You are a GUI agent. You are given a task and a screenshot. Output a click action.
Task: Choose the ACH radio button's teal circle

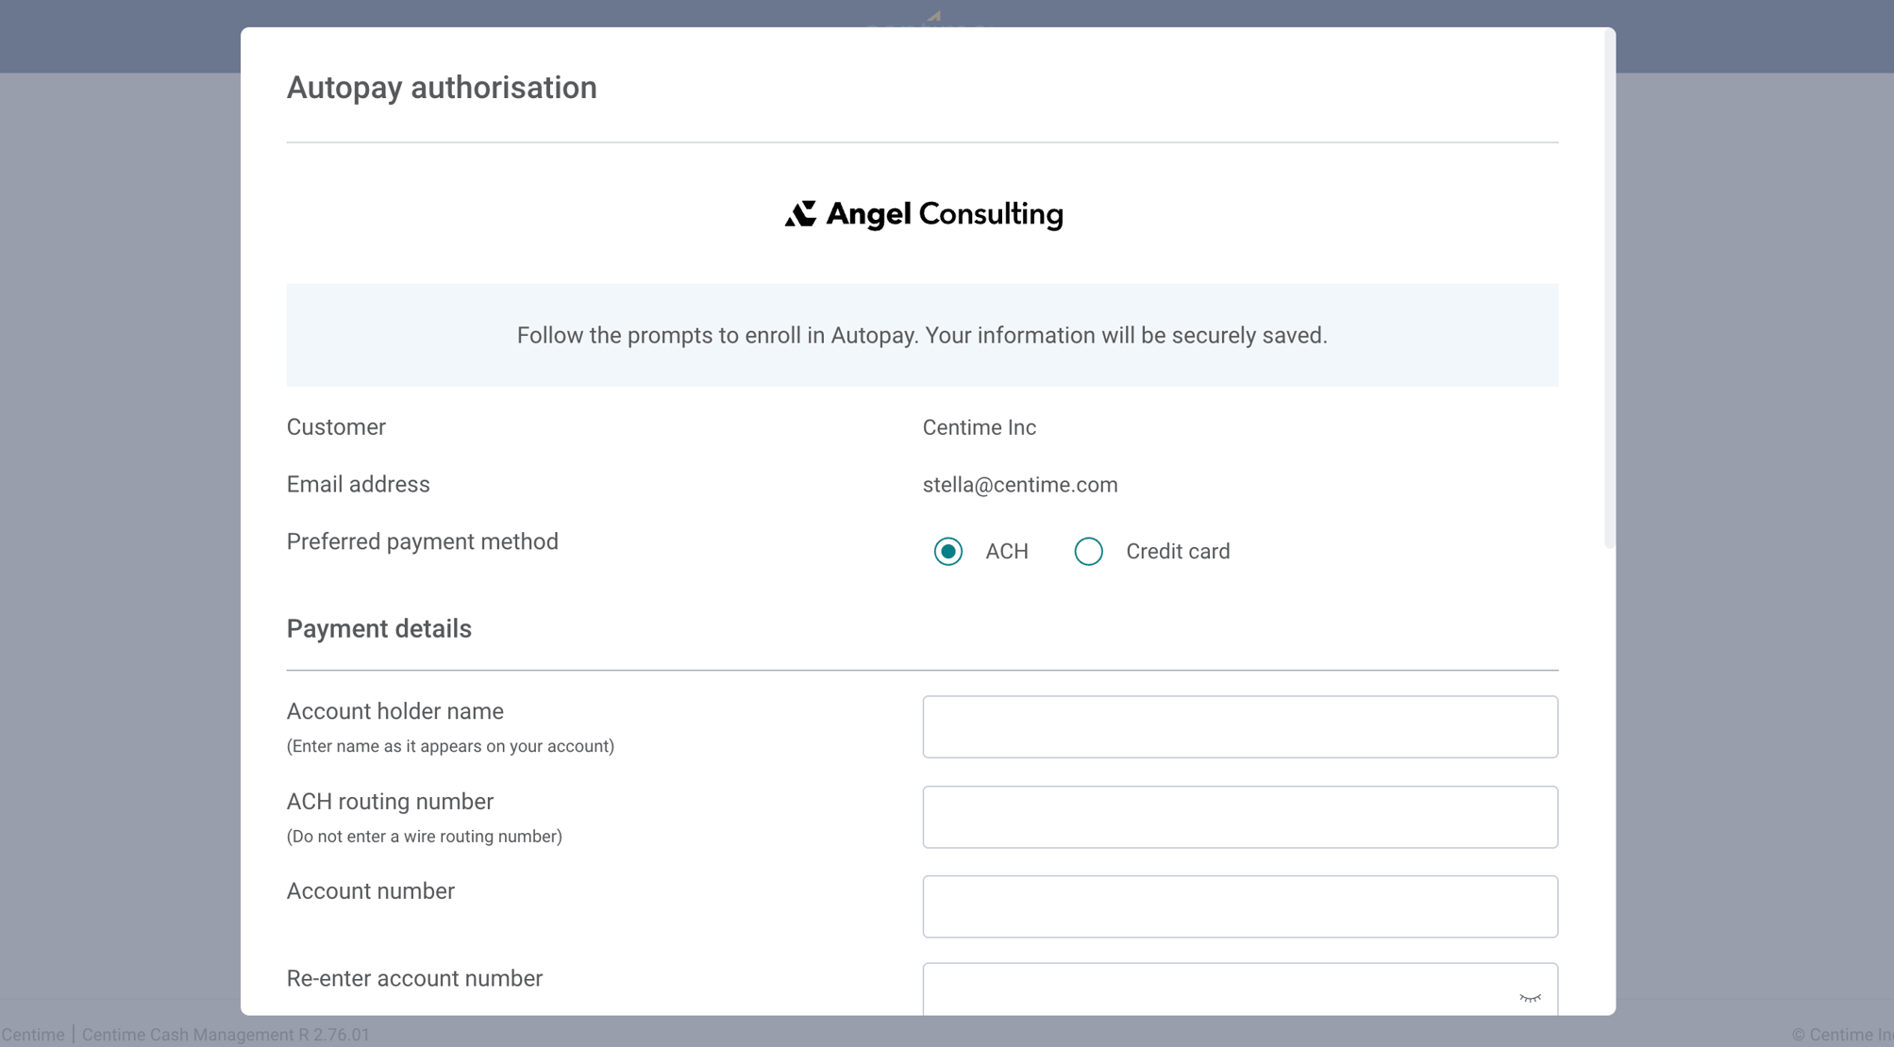(947, 551)
